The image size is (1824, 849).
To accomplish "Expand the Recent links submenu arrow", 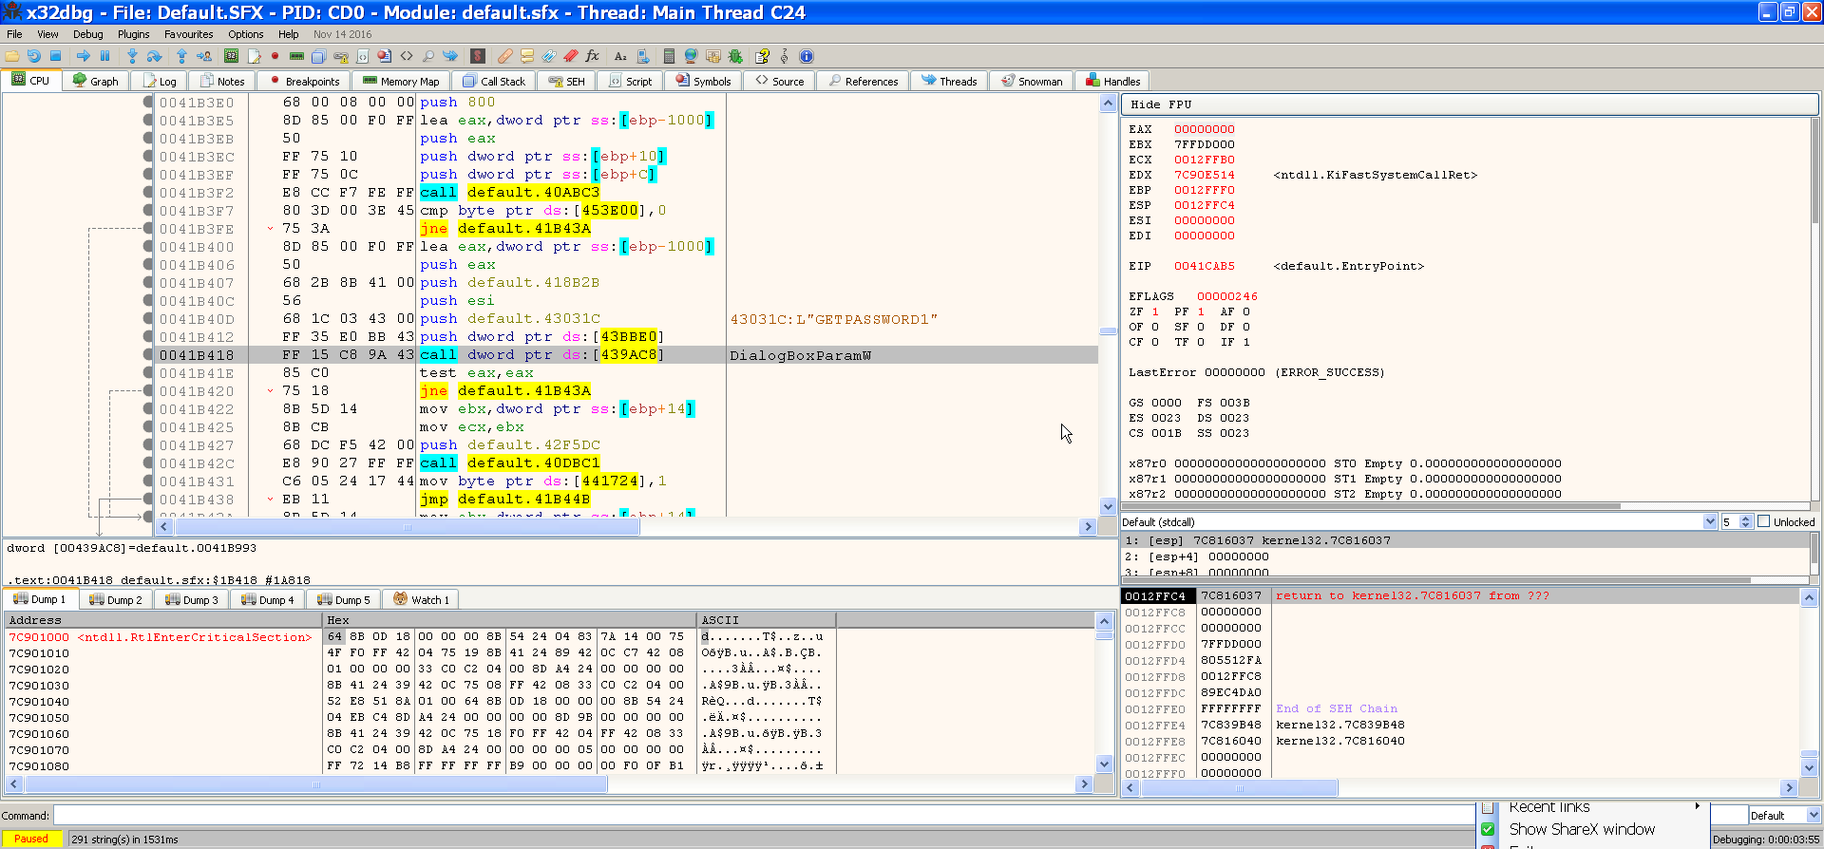I will click(x=1697, y=806).
